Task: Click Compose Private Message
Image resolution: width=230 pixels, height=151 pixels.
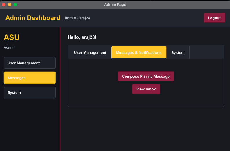Action: point(146,77)
